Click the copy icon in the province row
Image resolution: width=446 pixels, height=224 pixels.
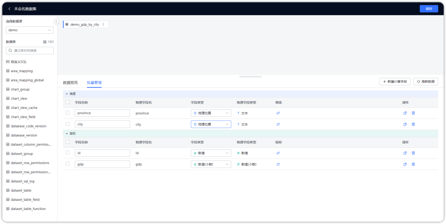[x=405, y=113]
